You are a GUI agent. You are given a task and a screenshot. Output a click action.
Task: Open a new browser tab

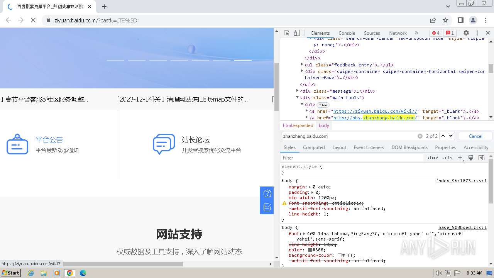pyautogui.click(x=104, y=6)
